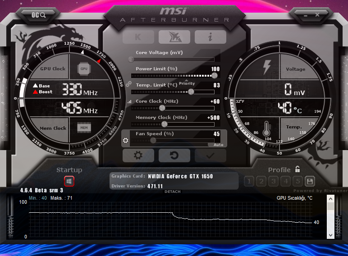The image size is (348, 256).
Task: Click the Startup label
Action: [x=69, y=170]
